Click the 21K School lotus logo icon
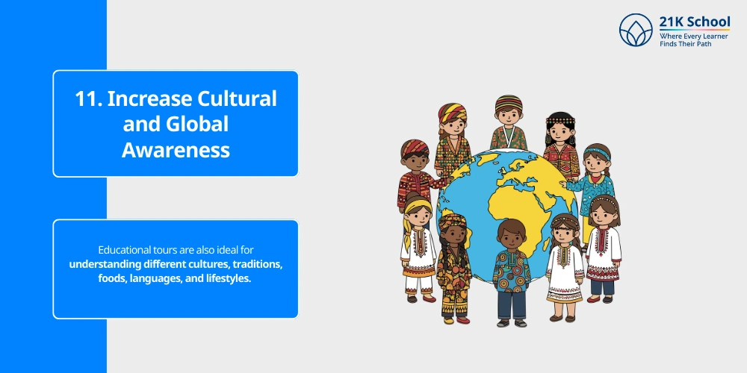747x373 pixels. pyautogui.click(x=636, y=30)
